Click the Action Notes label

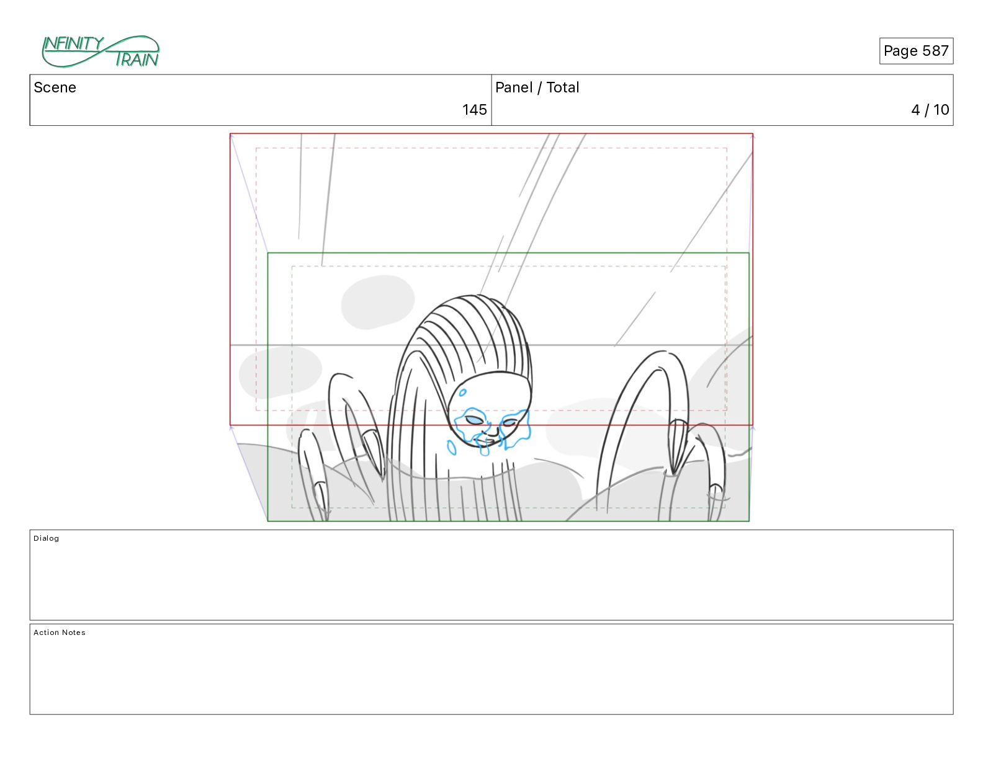pos(60,632)
